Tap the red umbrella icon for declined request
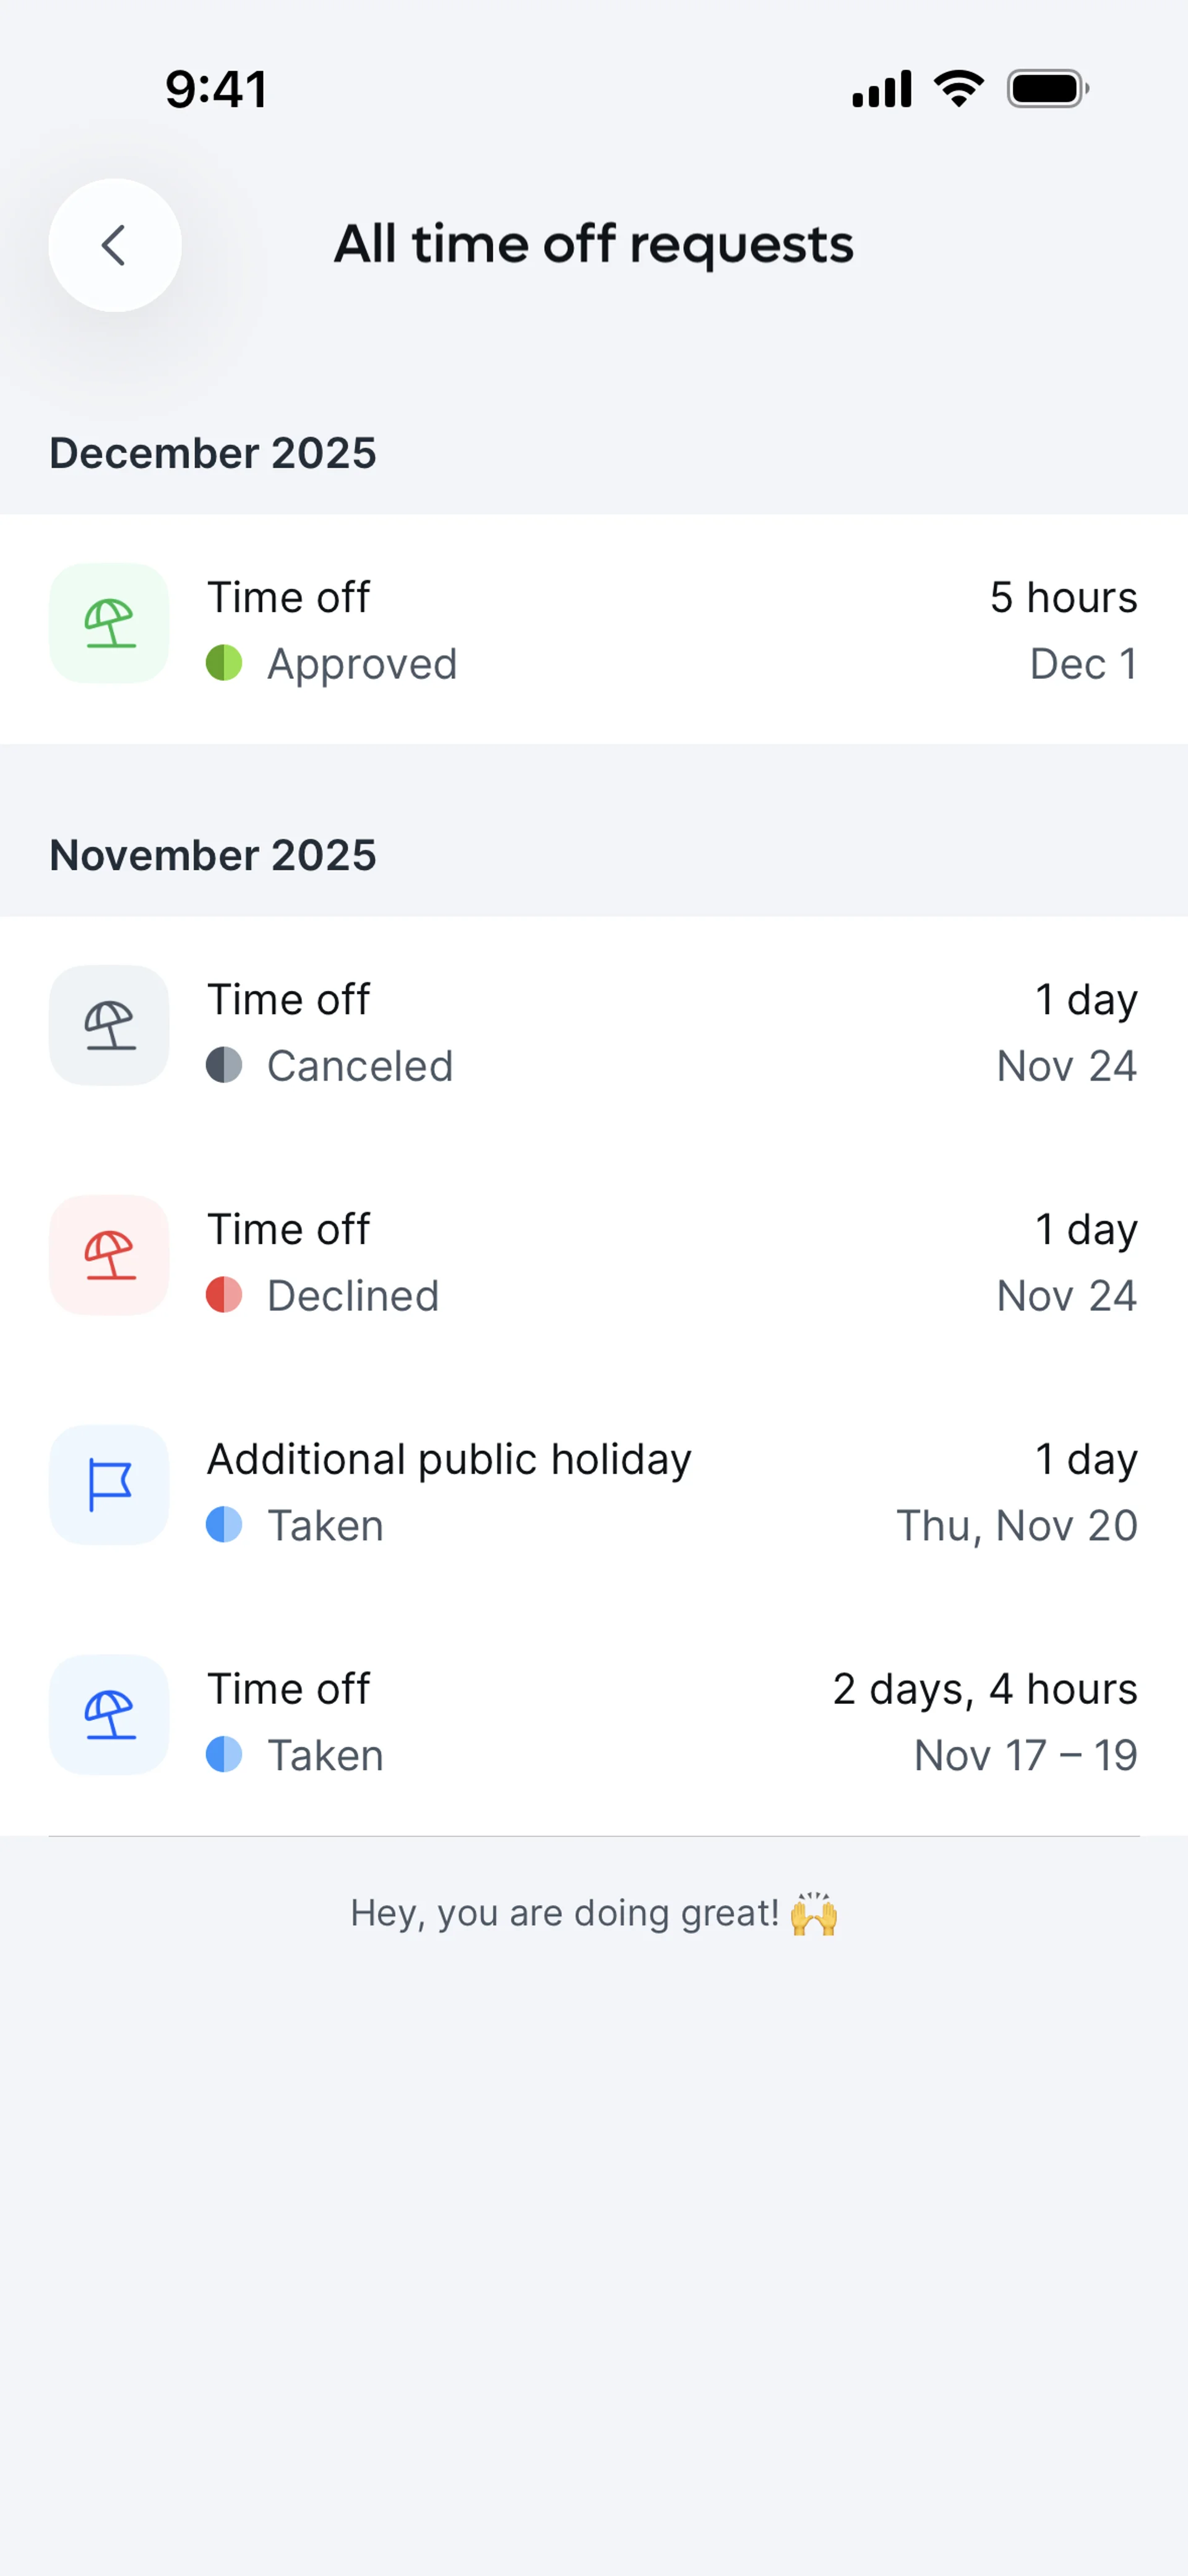 [x=110, y=1255]
